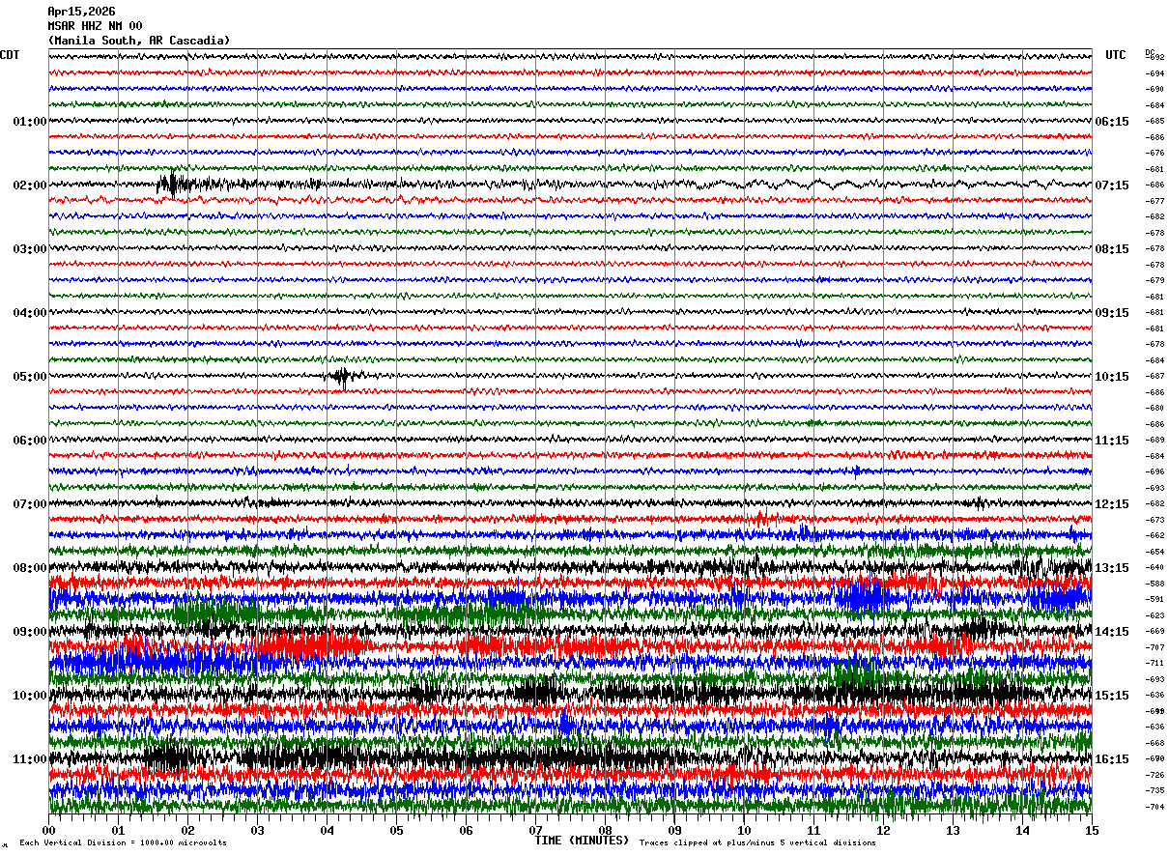
Task: Click minute tick label '02' on time axis
Action: pyautogui.click(x=188, y=831)
